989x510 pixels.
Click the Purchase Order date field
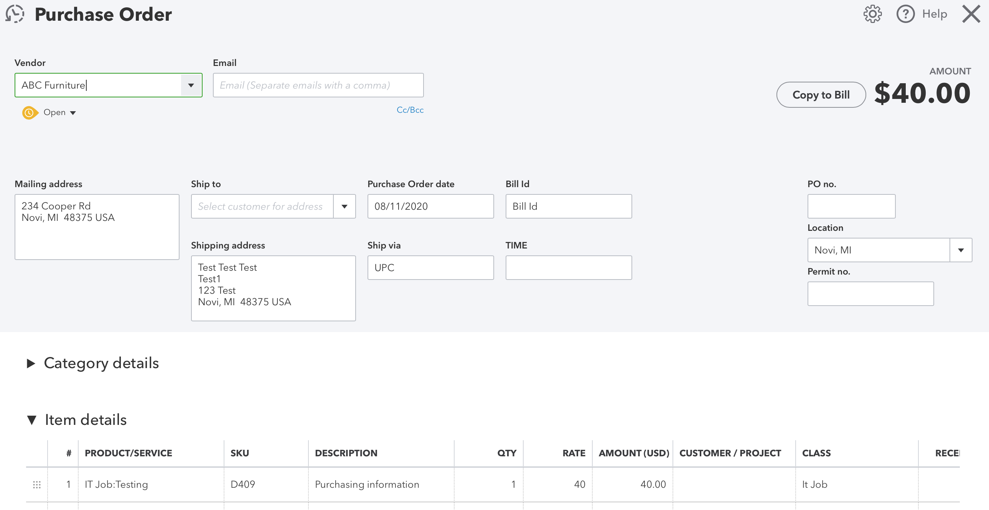tap(430, 206)
